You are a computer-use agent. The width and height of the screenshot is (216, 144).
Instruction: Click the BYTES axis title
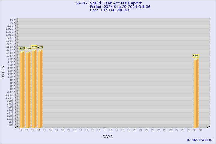coord(3,72)
